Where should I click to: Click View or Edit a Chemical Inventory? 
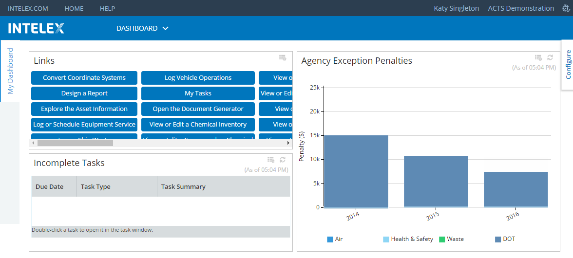pyautogui.click(x=198, y=125)
